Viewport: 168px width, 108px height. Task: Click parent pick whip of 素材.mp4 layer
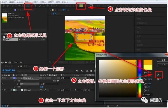coord(85,90)
